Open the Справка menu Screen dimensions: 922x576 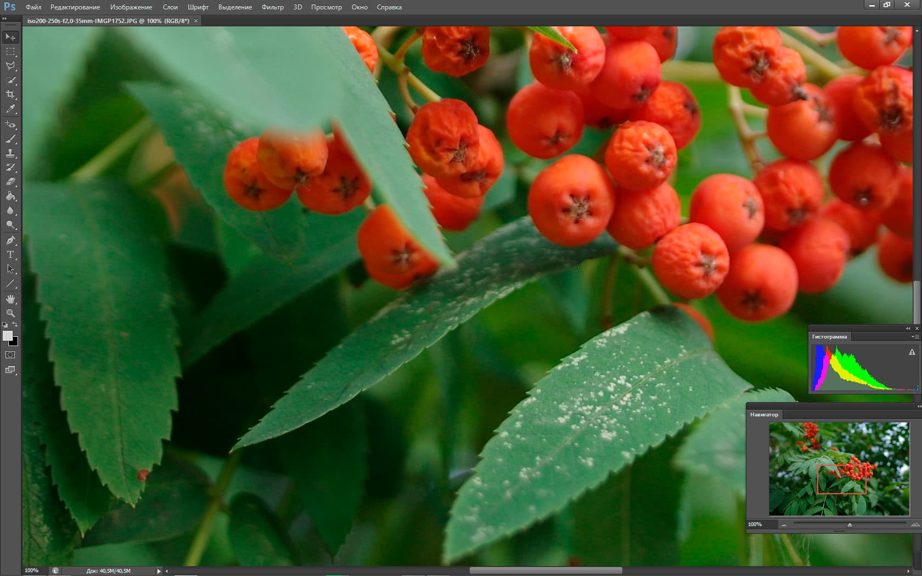click(389, 7)
